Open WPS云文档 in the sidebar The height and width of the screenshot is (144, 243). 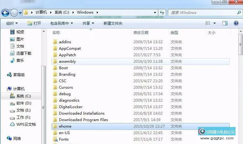(23, 125)
